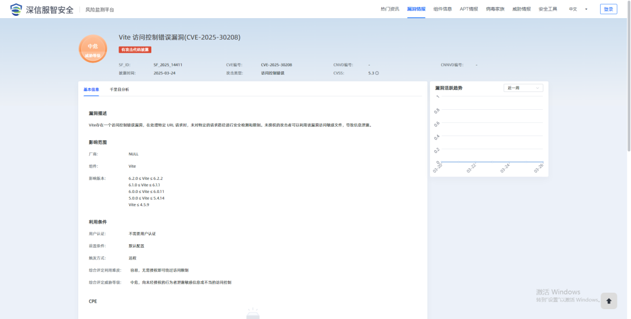631x319 pixels.
Task: Click the 不需要用户认证 value
Action: click(142, 234)
